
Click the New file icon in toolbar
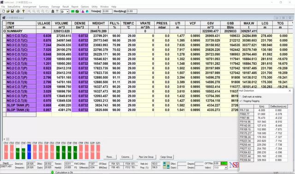4,11
